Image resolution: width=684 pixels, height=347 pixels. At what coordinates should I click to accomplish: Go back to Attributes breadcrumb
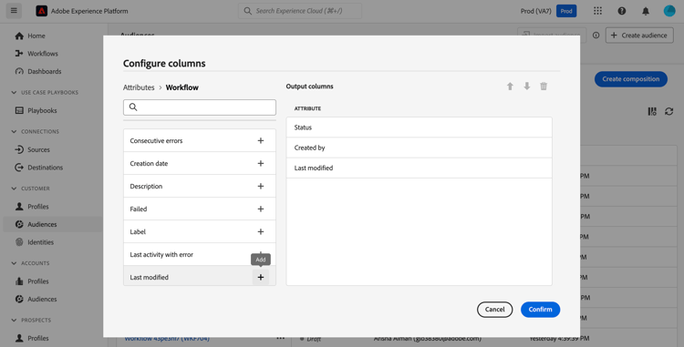139,87
